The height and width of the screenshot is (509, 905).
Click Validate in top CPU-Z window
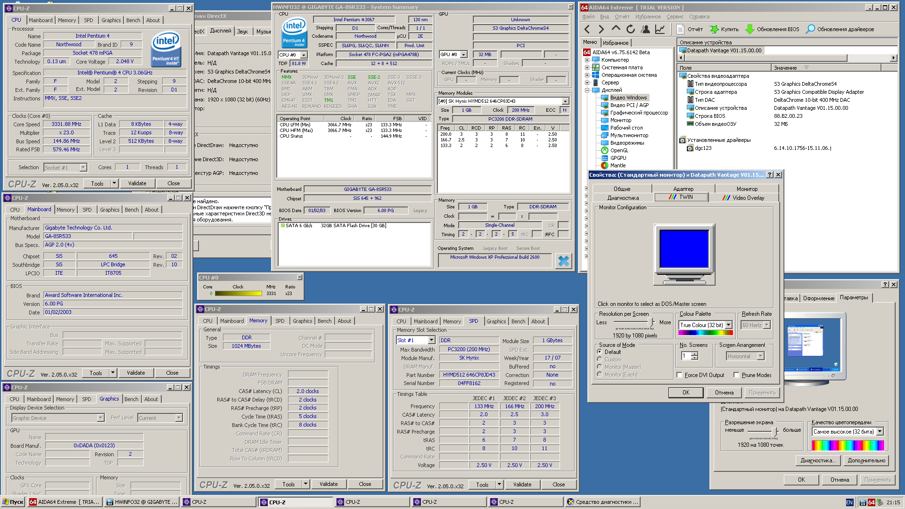coord(137,183)
